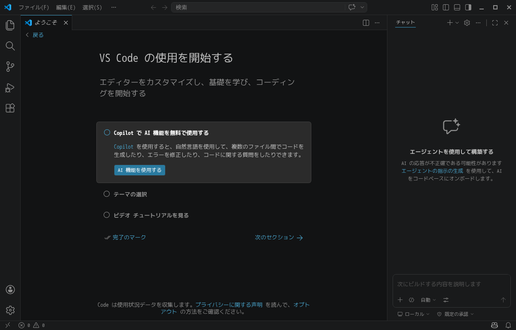
Task: Click テーマの選択 step title
Action: coord(130,194)
